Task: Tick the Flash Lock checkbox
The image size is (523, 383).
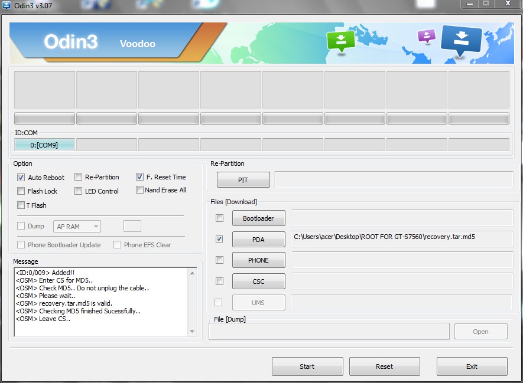Action: (22, 191)
